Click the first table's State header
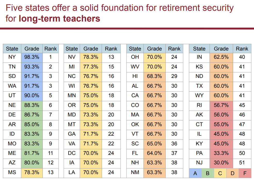The height and width of the screenshot is (180, 254). [12, 48]
